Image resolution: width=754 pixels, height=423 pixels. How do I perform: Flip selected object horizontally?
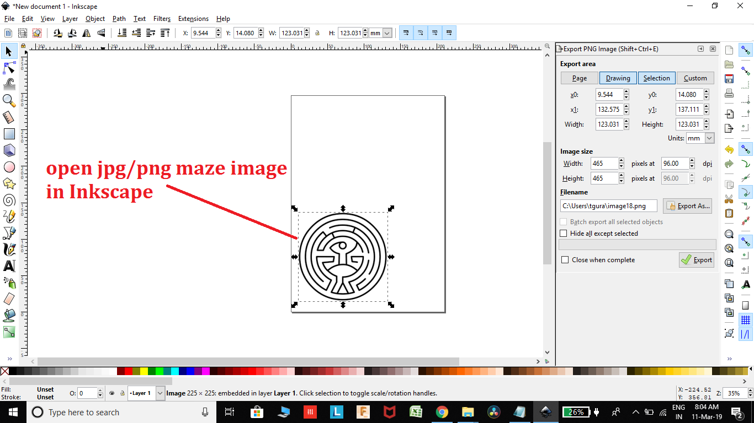pyautogui.click(x=86, y=33)
